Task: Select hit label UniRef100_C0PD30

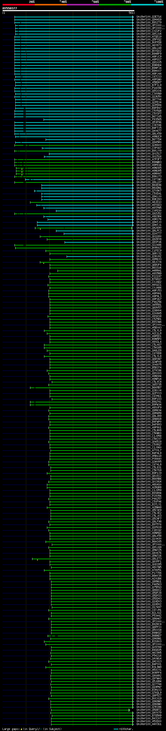Action: pos(149,211)
